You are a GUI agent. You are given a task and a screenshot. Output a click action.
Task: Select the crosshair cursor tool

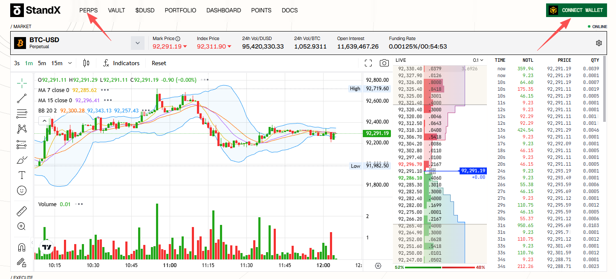[x=22, y=82]
